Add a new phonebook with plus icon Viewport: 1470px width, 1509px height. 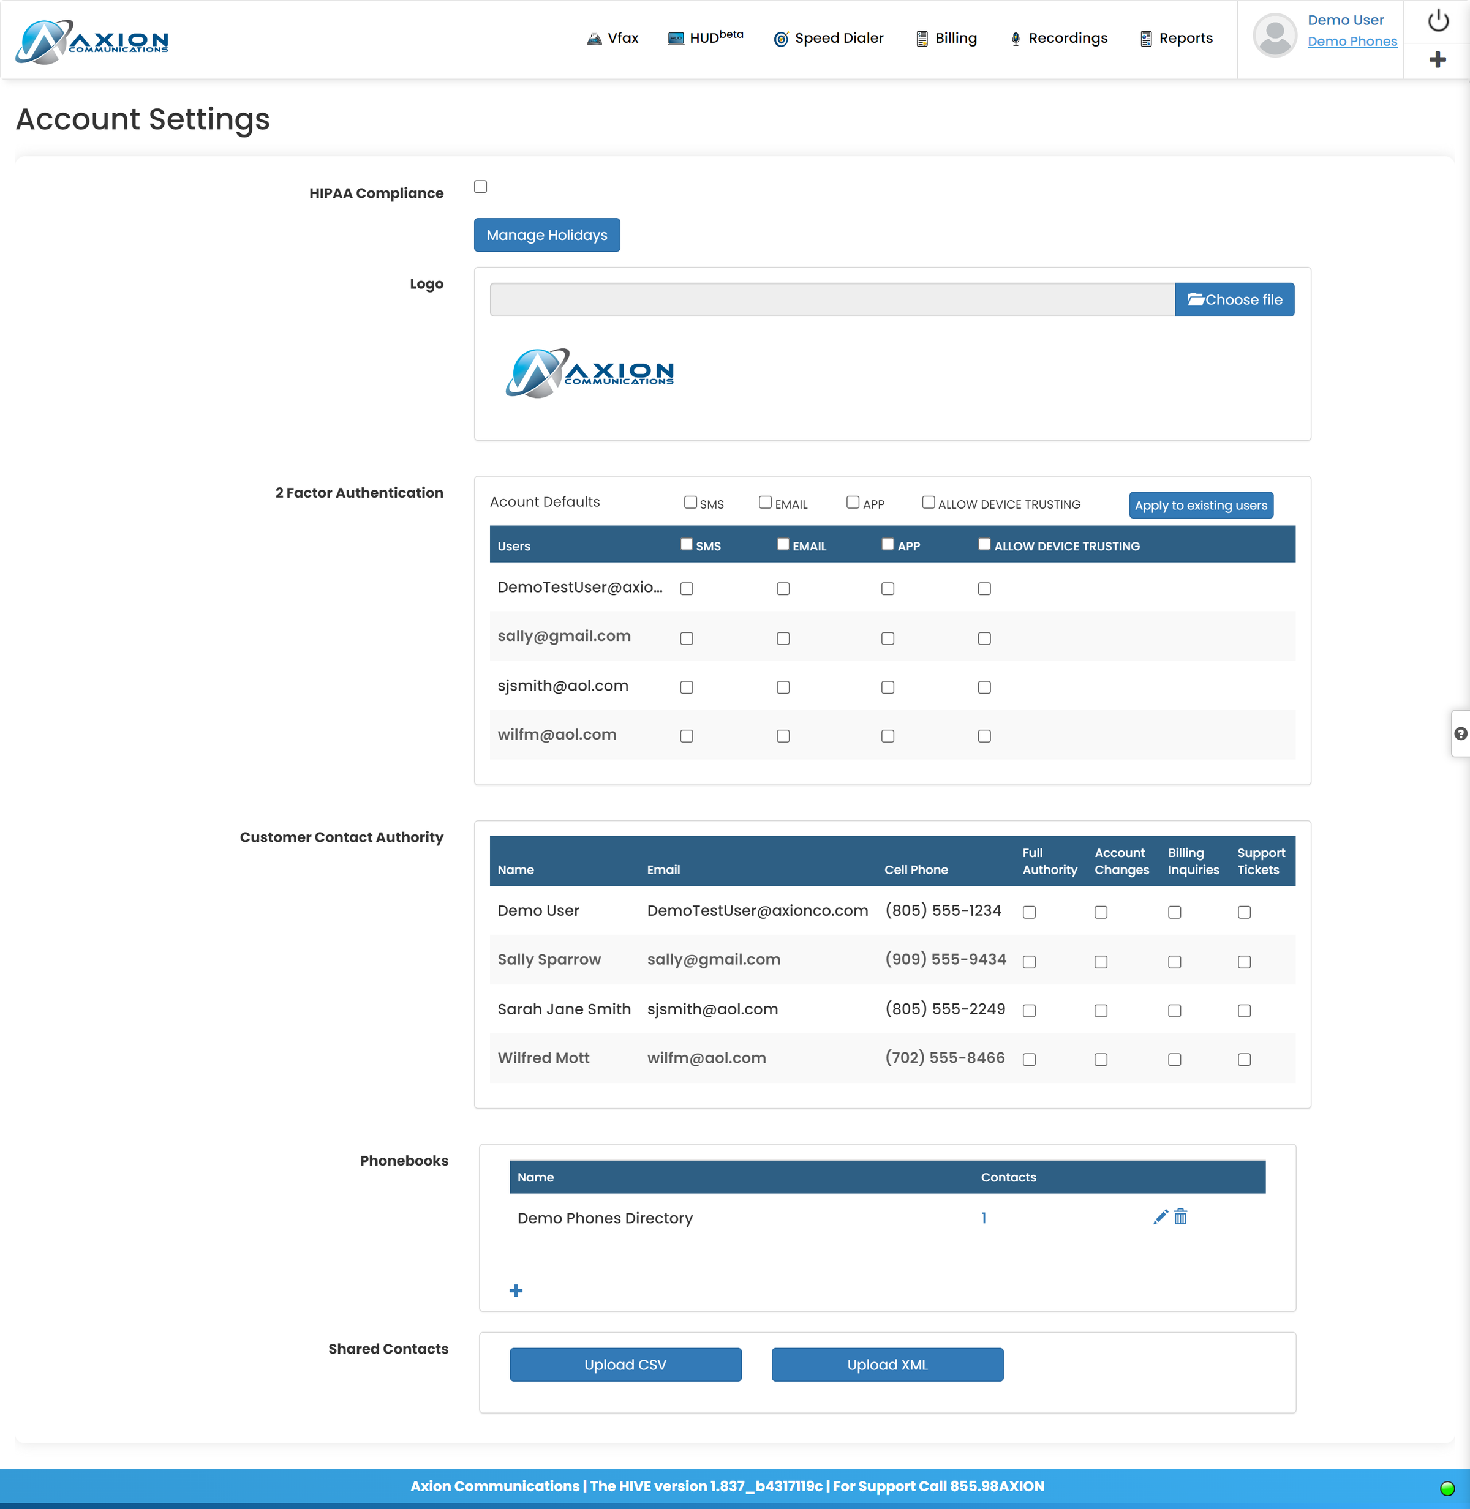point(516,1290)
